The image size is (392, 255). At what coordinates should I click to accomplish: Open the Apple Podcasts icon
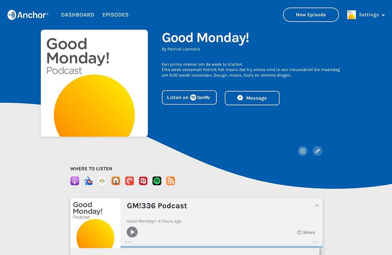click(x=75, y=181)
